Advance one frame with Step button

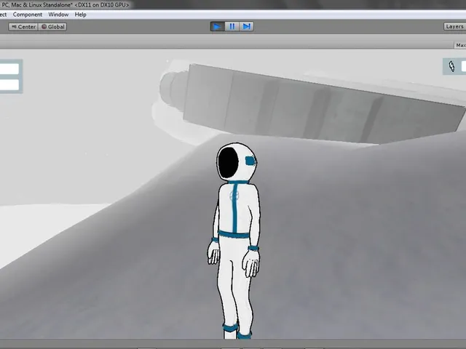coord(246,27)
